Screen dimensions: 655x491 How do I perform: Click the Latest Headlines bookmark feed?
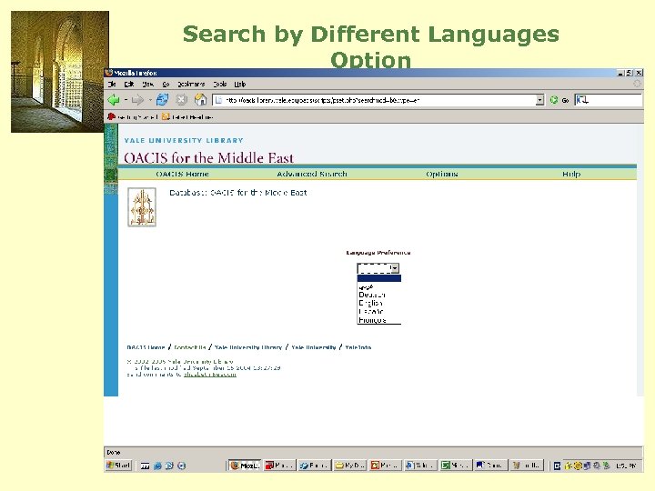[x=187, y=117]
